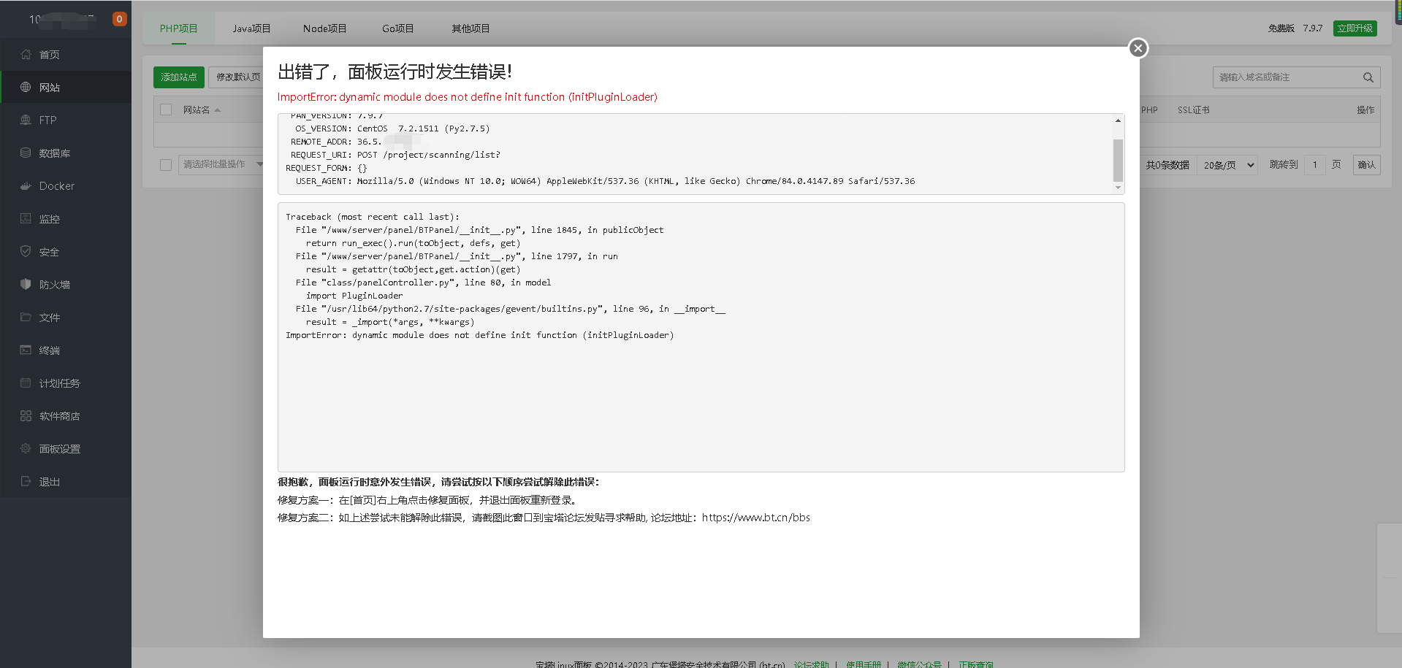Click the SSL证书 column header
Image resolution: width=1402 pixels, height=668 pixels.
1194,110
